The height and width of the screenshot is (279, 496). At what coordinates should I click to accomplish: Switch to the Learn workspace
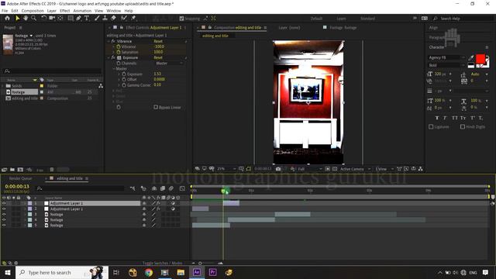[x=341, y=19]
